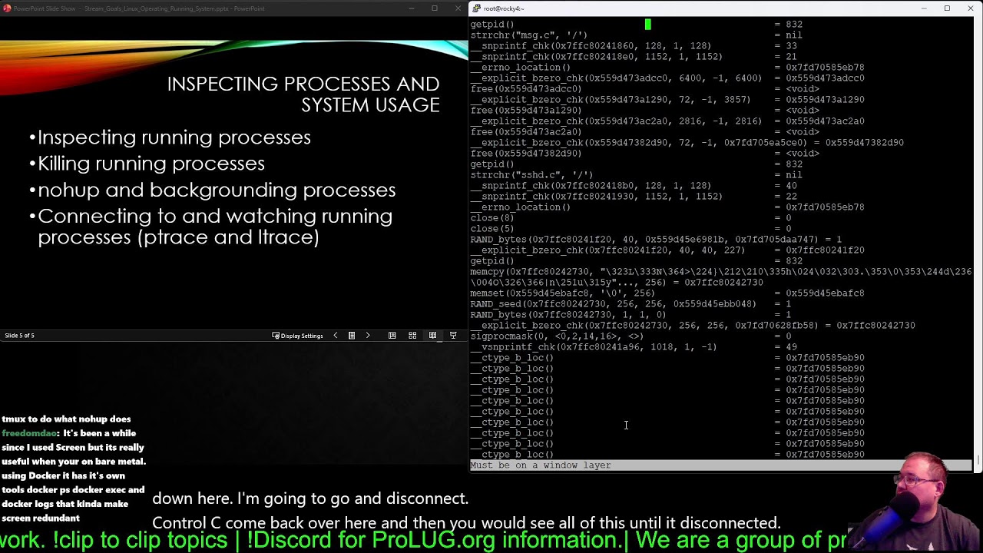The width and height of the screenshot is (983, 553).
Task: Open Display Settings in PowerPoint status bar
Action: point(298,336)
